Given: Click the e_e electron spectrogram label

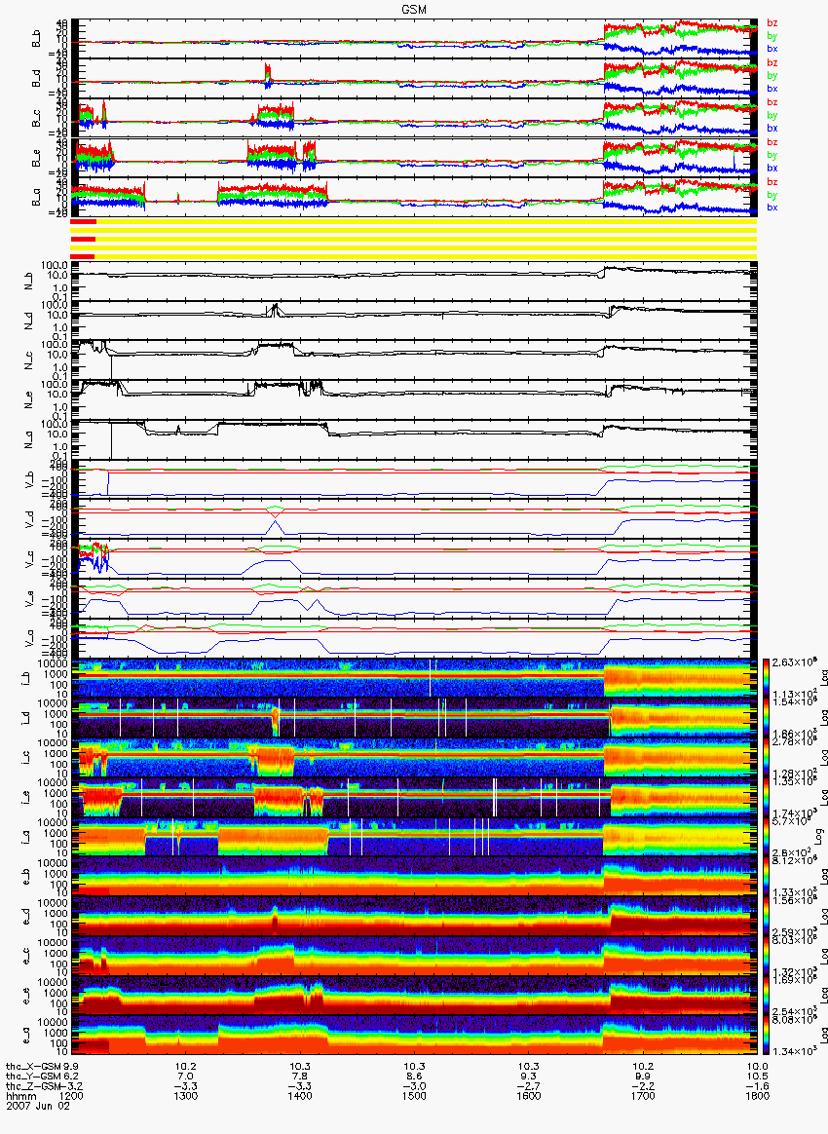Looking at the screenshot, I should [x=26, y=996].
